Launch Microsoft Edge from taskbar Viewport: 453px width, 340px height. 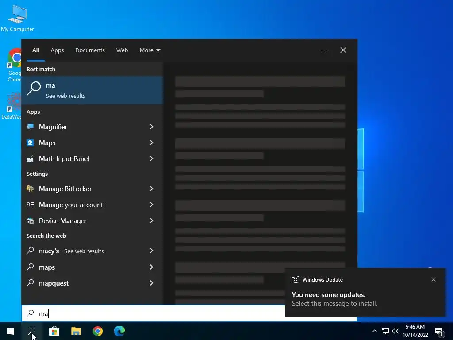119,331
